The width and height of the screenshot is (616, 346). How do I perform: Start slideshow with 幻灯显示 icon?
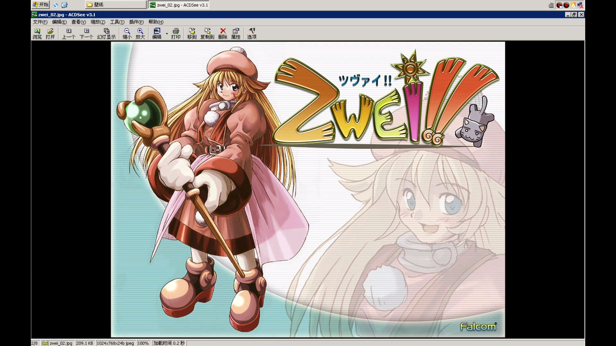click(107, 33)
